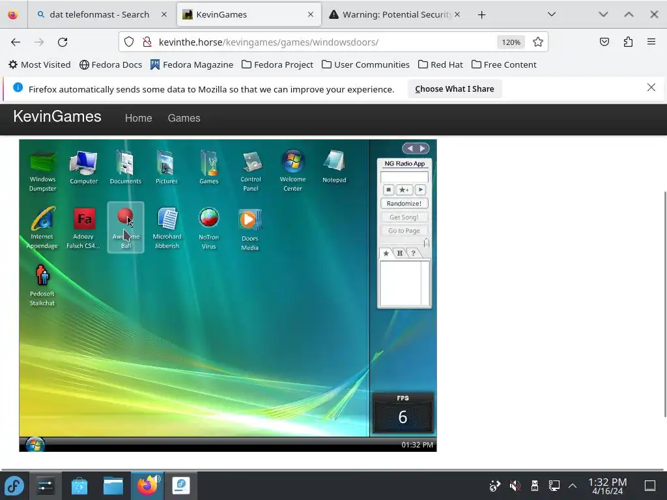Launch Doors Media player icon
The image size is (667, 500).
(x=249, y=230)
